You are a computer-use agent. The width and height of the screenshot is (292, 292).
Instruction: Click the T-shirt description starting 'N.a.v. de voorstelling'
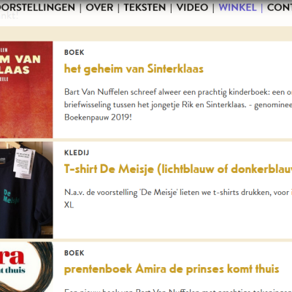[177, 199]
